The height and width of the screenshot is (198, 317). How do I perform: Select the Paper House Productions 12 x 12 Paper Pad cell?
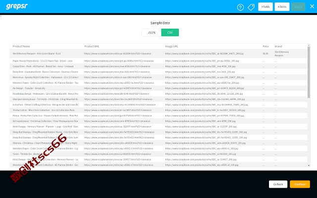43,61
